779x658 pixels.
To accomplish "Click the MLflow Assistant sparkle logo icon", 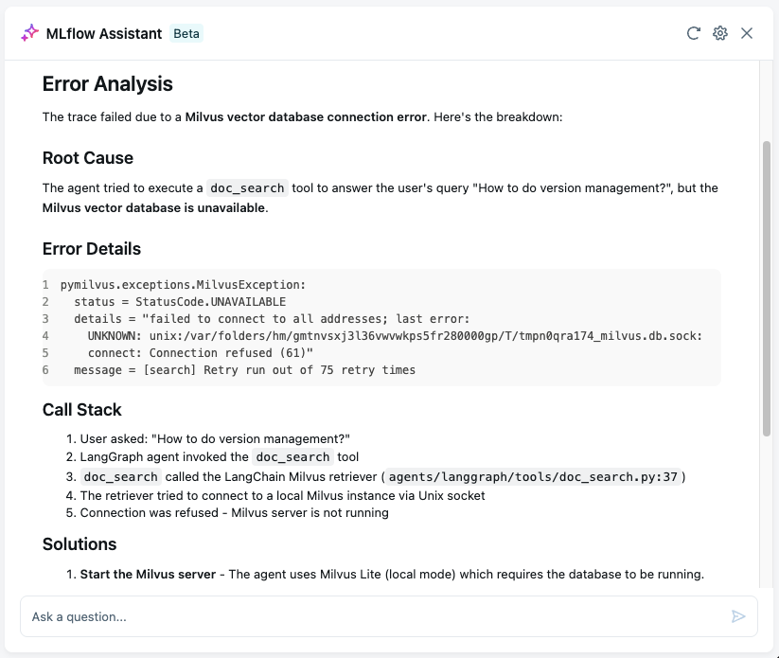I will click(x=30, y=33).
